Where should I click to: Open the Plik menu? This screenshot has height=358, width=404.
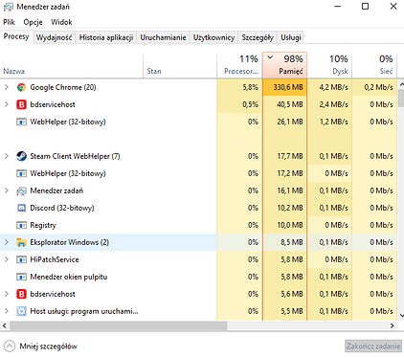coord(9,22)
